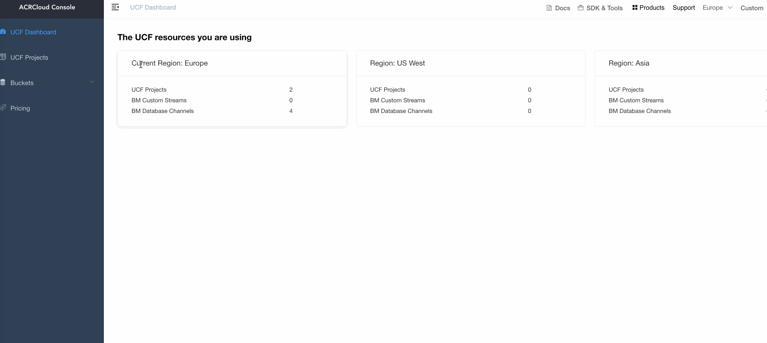This screenshot has width=767, height=343.
Task: Click the Products grid icon
Action: click(x=635, y=8)
